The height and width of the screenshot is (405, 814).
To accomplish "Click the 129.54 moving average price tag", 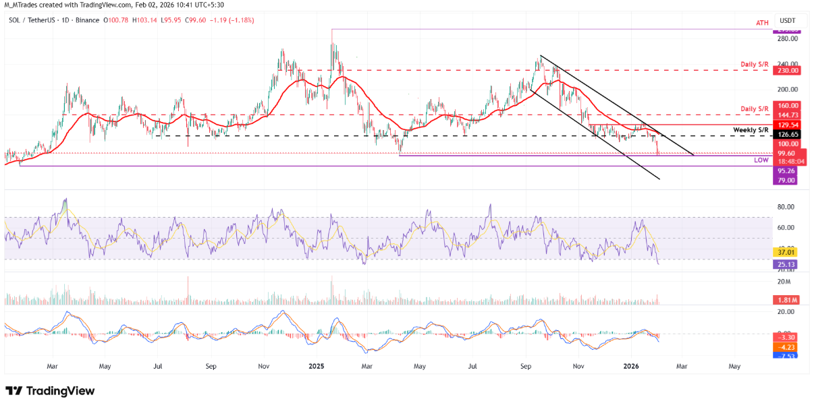I will 788,125.
